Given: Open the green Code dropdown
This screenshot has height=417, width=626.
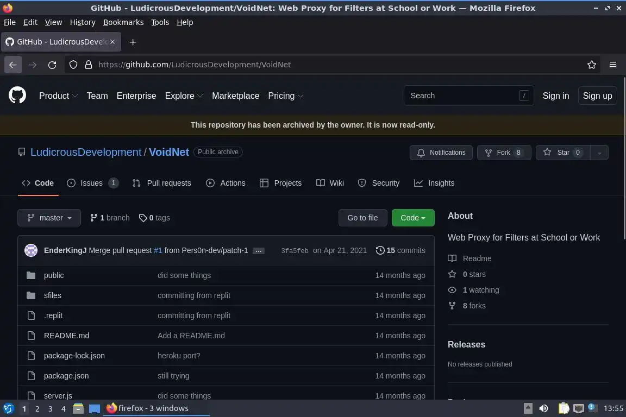Looking at the screenshot, I should click(x=413, y=218).
